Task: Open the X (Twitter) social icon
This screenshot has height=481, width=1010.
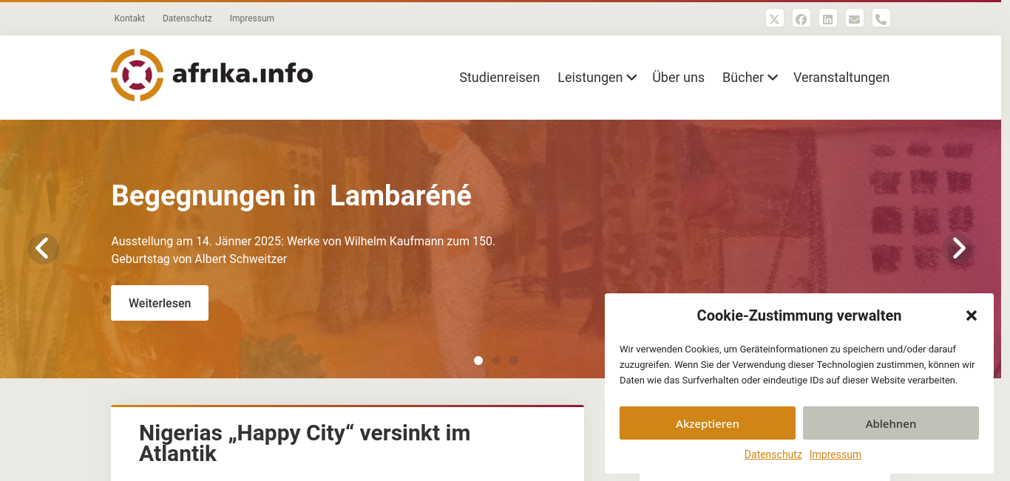Action: click(x=774, y=18)
